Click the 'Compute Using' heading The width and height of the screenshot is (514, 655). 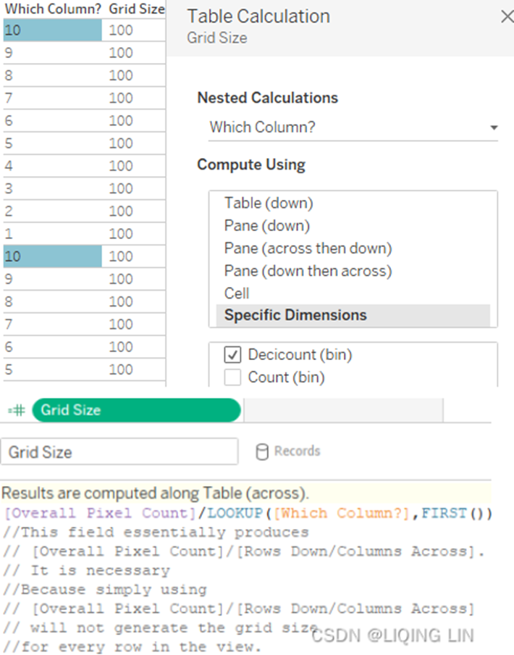pos(251,164)
